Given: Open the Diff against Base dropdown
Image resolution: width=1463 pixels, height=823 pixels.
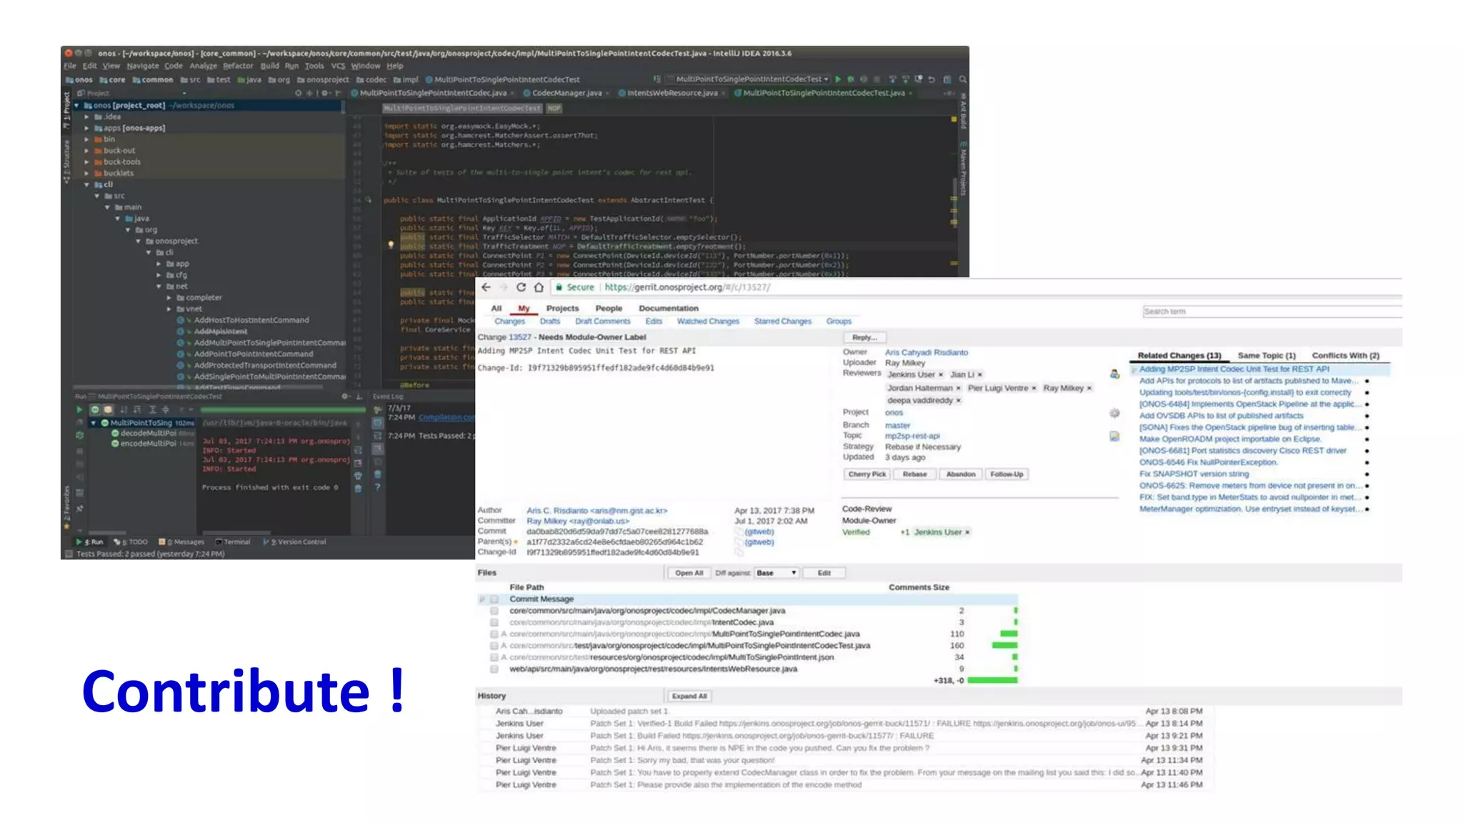Looking at the screenshot, I should point(777,573).
